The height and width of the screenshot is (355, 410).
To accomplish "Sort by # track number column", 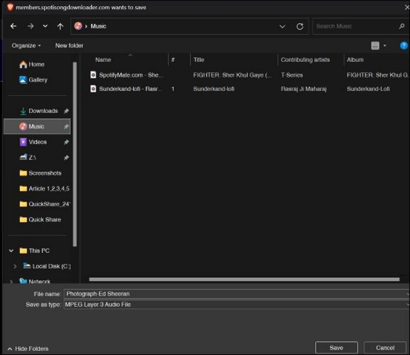I will coord(173,60).
